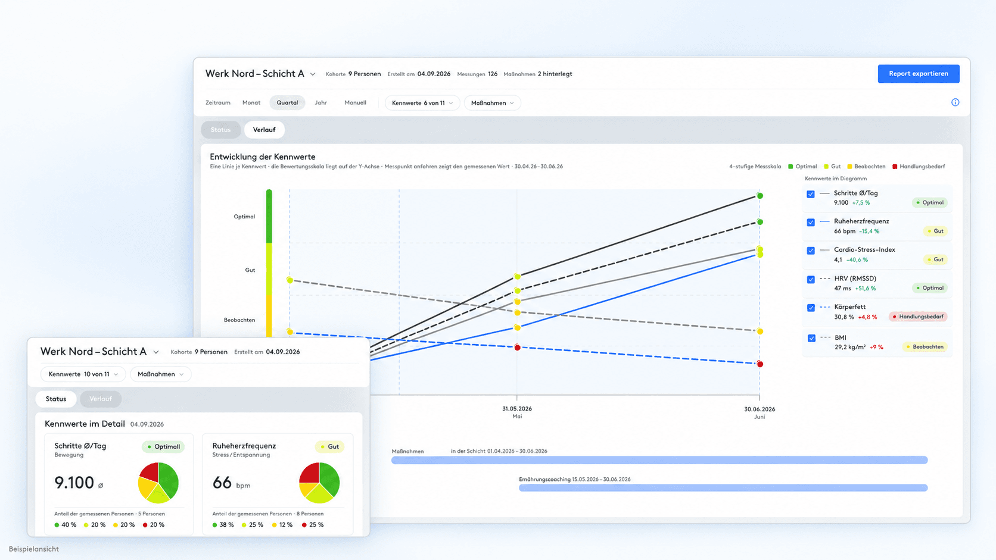Click the red Körperfett data point on 31.05.2026
The height and width of the screenshot is (560, 996).
[x=517, y=348]
